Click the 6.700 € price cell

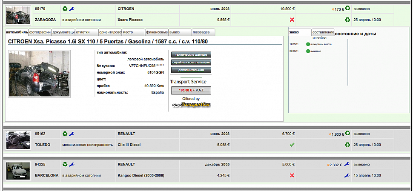coord(264,134)
